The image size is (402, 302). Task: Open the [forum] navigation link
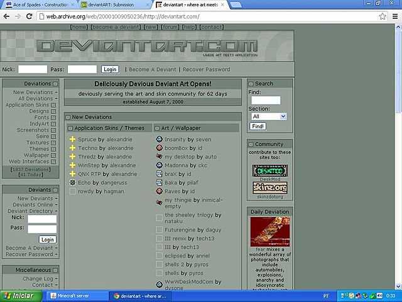pyautogui.click(x=170, y=27)
